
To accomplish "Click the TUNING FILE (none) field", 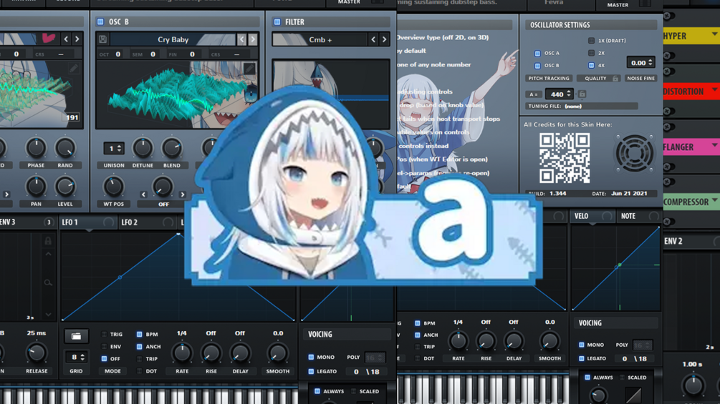I will click(x=582, y=106).
